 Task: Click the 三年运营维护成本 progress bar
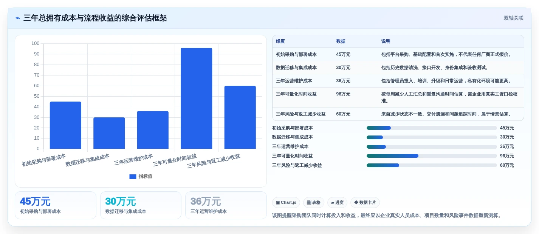(432, 146)
